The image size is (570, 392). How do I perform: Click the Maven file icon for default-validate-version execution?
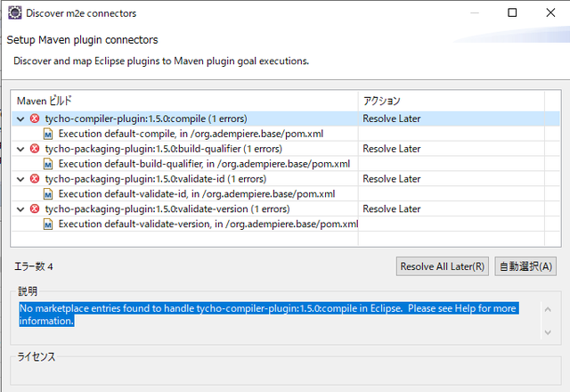(x=49, y=225)
